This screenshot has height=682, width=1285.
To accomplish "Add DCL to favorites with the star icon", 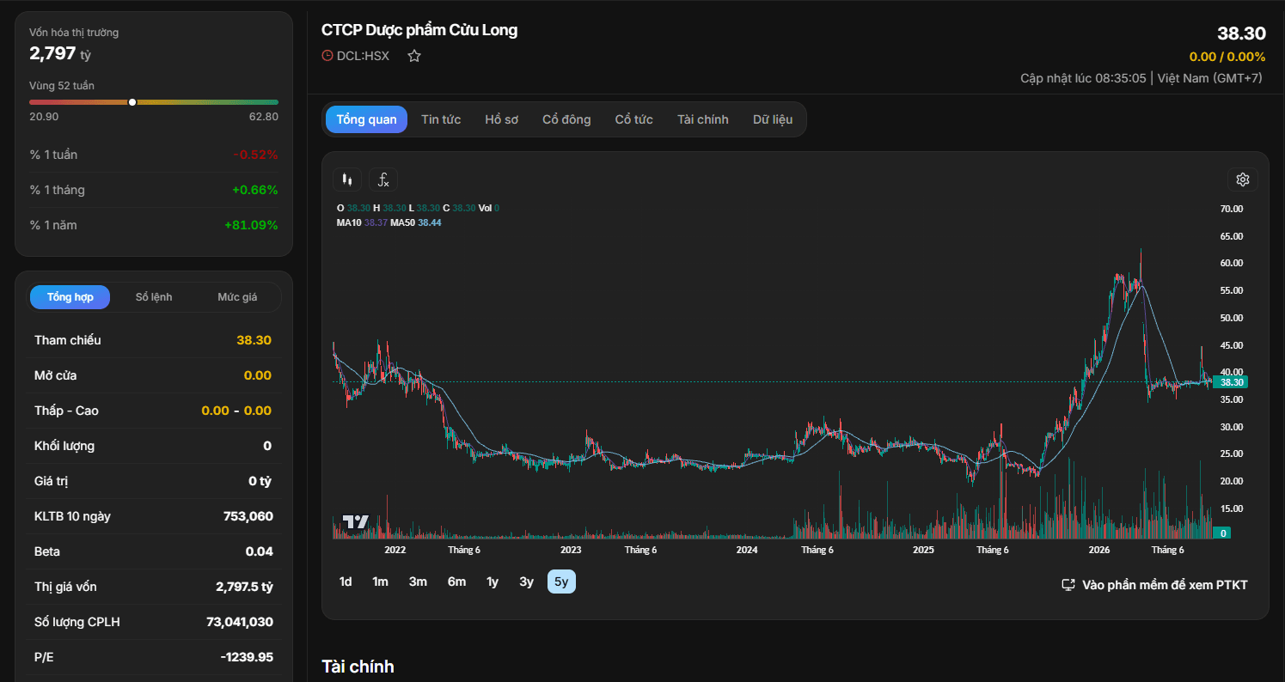I will 414,56.
